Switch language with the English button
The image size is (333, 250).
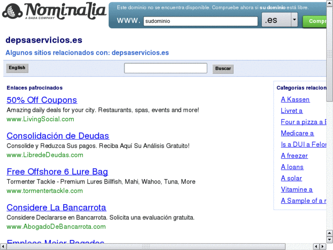pyautogui.click(x=17, y=68)
